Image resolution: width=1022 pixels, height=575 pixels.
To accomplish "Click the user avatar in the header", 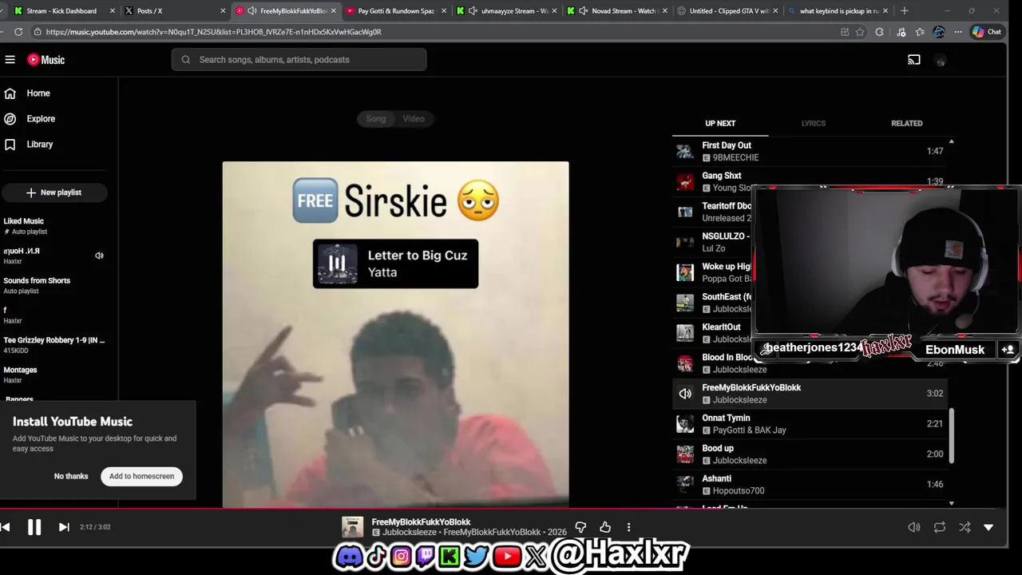I will [941, 61].
